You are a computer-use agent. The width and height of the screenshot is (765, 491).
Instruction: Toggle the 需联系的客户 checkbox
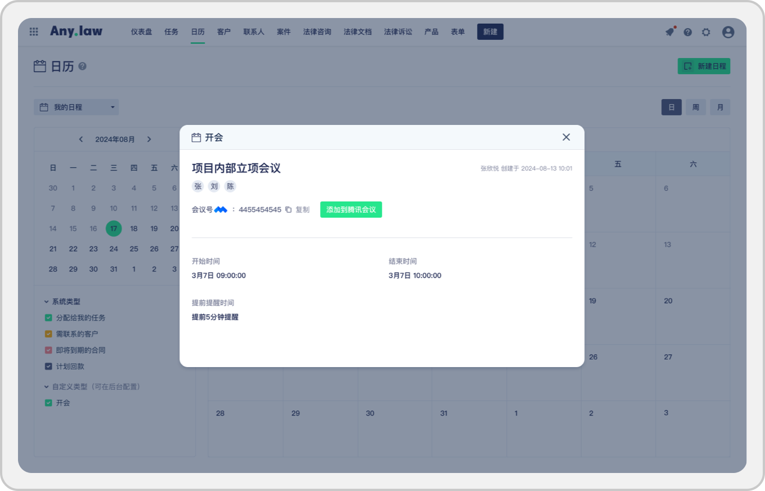pyautogui.click(x=48, y=334)
